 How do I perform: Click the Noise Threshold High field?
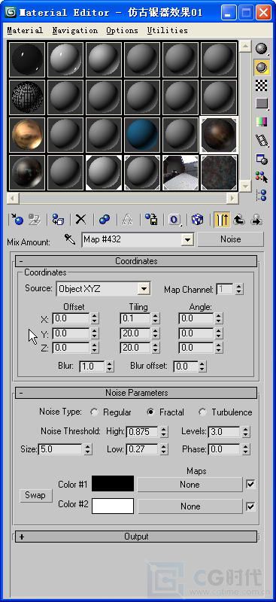[142, 431]
